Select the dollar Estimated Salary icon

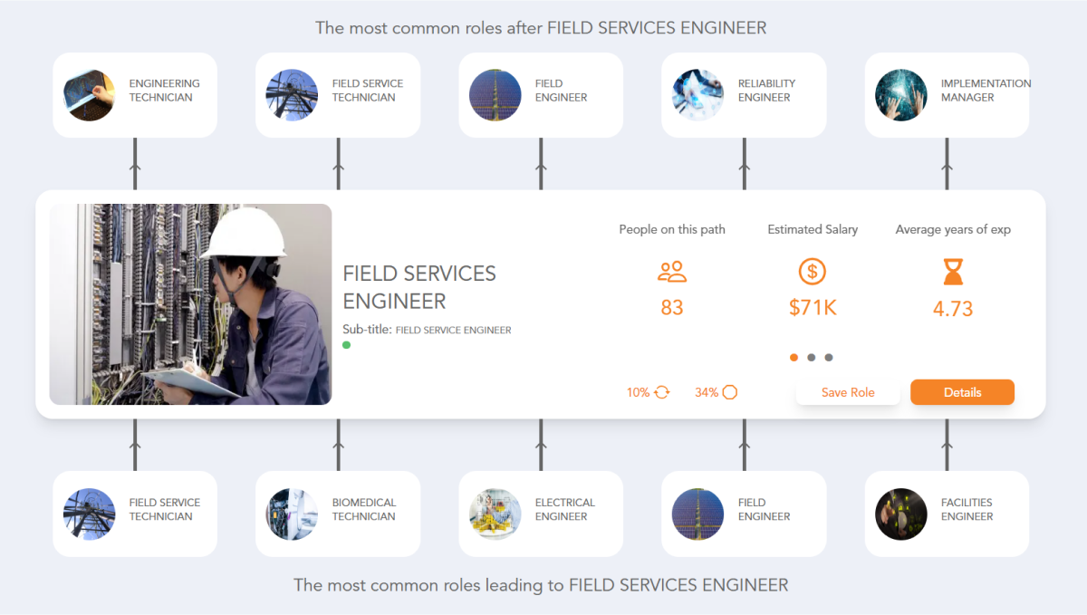[x=812, y=272]
